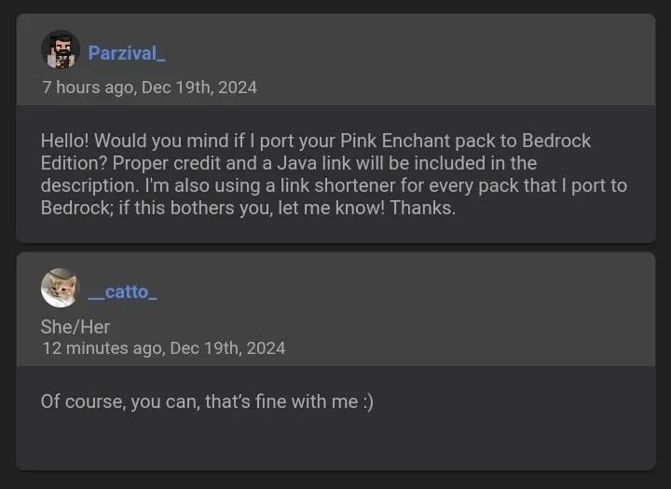
Task: Click the text line starting "description. I'm also"
Action: pyautogui.click(x=334, y=185)
